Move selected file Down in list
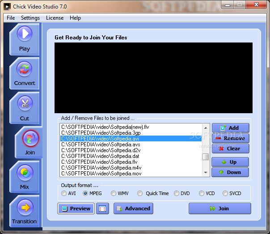This screenshot has height=234, width=270. coord(230,172)
